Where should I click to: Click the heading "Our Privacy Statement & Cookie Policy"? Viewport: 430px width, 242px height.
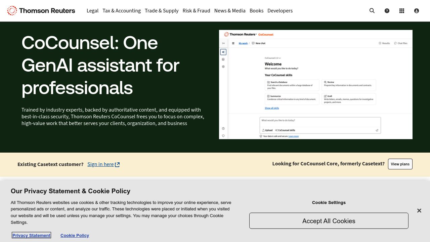[71, 191]
